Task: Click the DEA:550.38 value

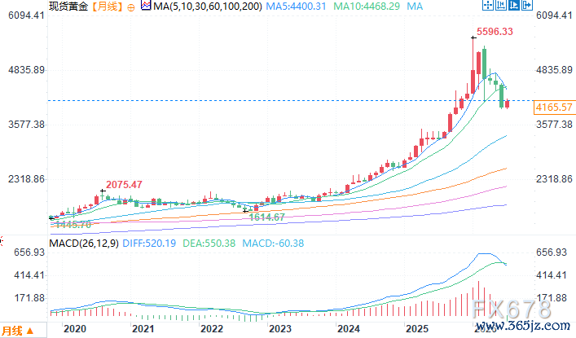Action: tap(209, 244)
